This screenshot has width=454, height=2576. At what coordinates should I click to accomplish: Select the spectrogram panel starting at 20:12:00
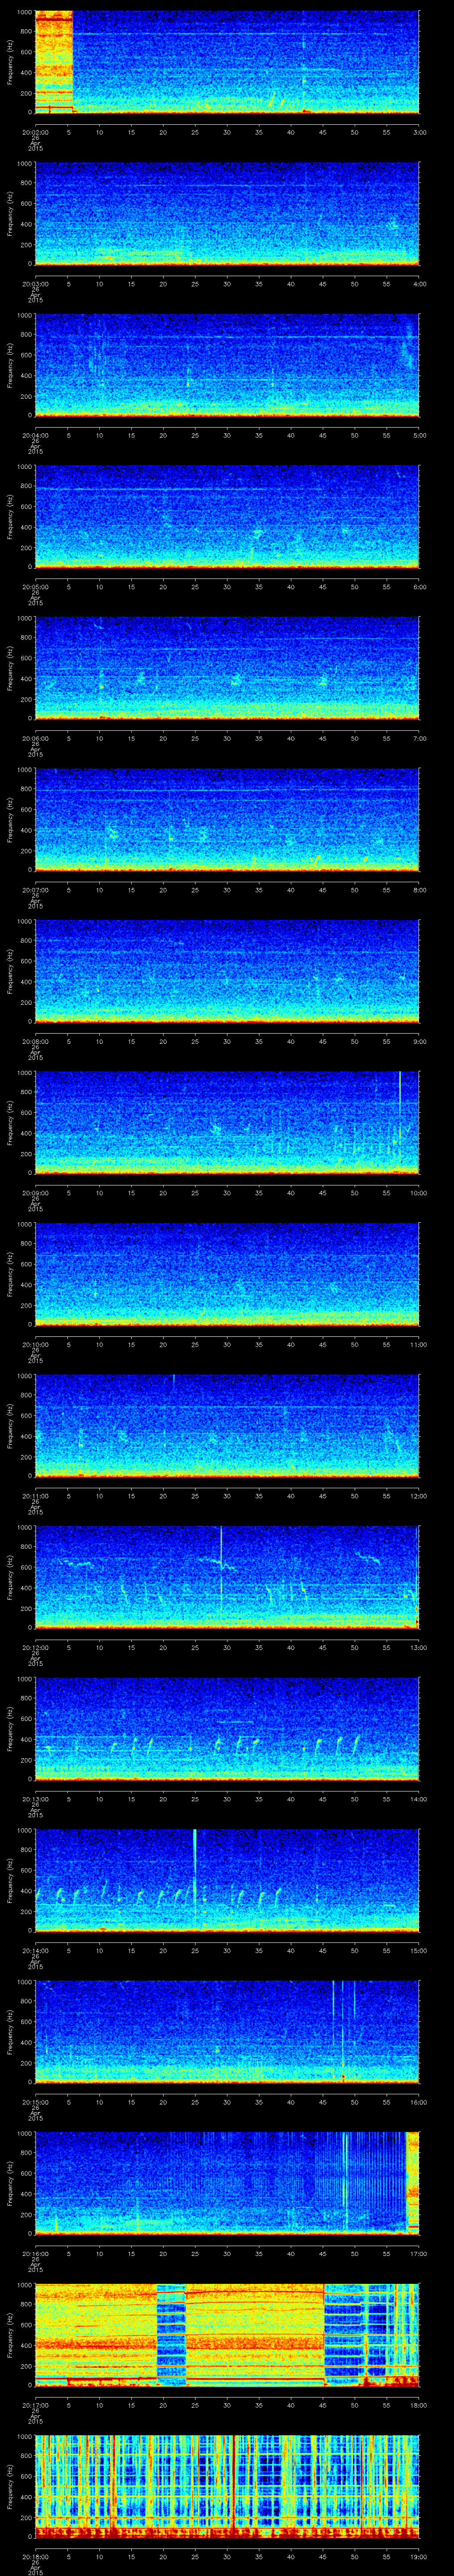tap(227, 1578)
